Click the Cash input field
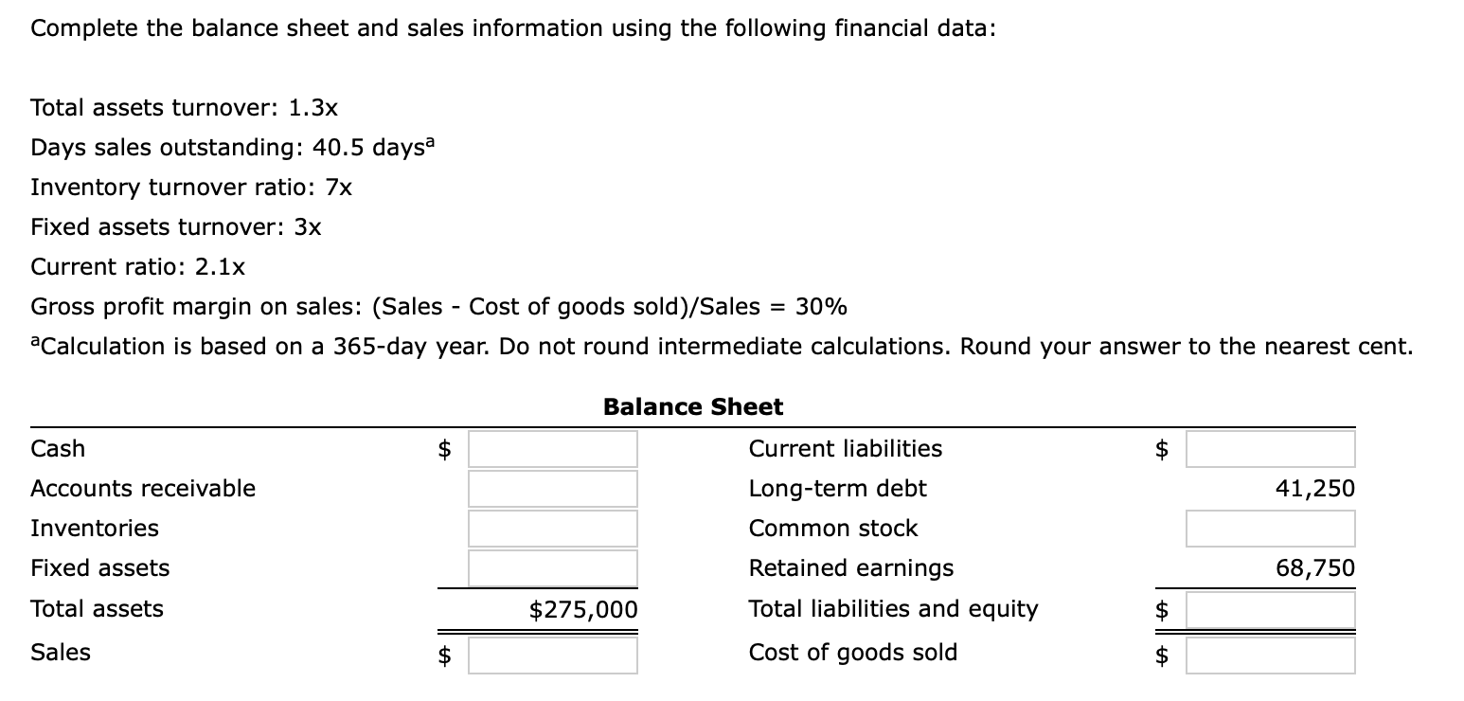The image size is (1464, 701). pyautogui.click(x=552, y=449)
